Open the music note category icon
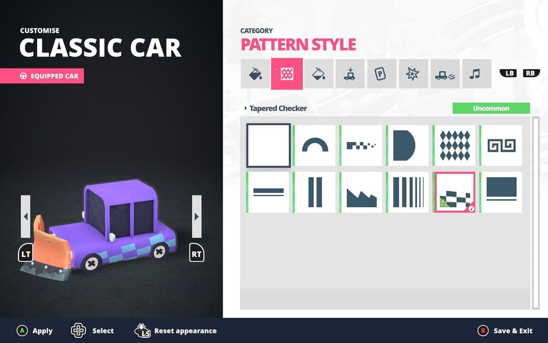The height and width of the screenshot is (343, 548). [x=477, y=74]
